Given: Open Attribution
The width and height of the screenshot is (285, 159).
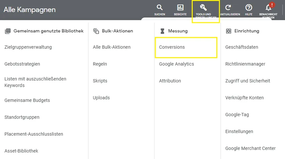Looking at the screenshot, I should coord(170,81).
